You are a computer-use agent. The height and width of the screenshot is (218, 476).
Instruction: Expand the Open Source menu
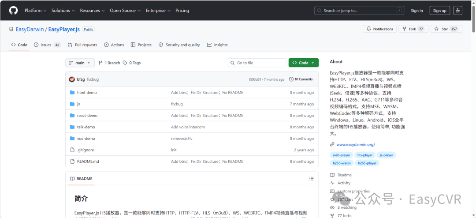pyautogui.click(x=125, y=10)
